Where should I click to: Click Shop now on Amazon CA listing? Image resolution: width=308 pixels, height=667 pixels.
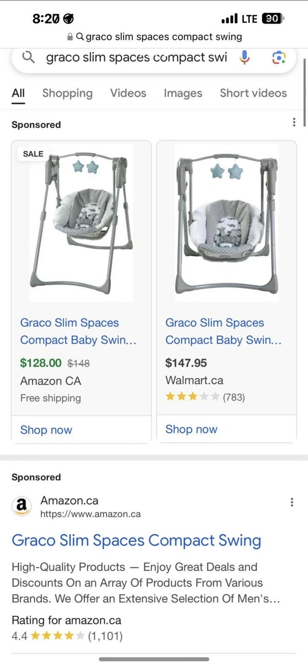[46, 430]
